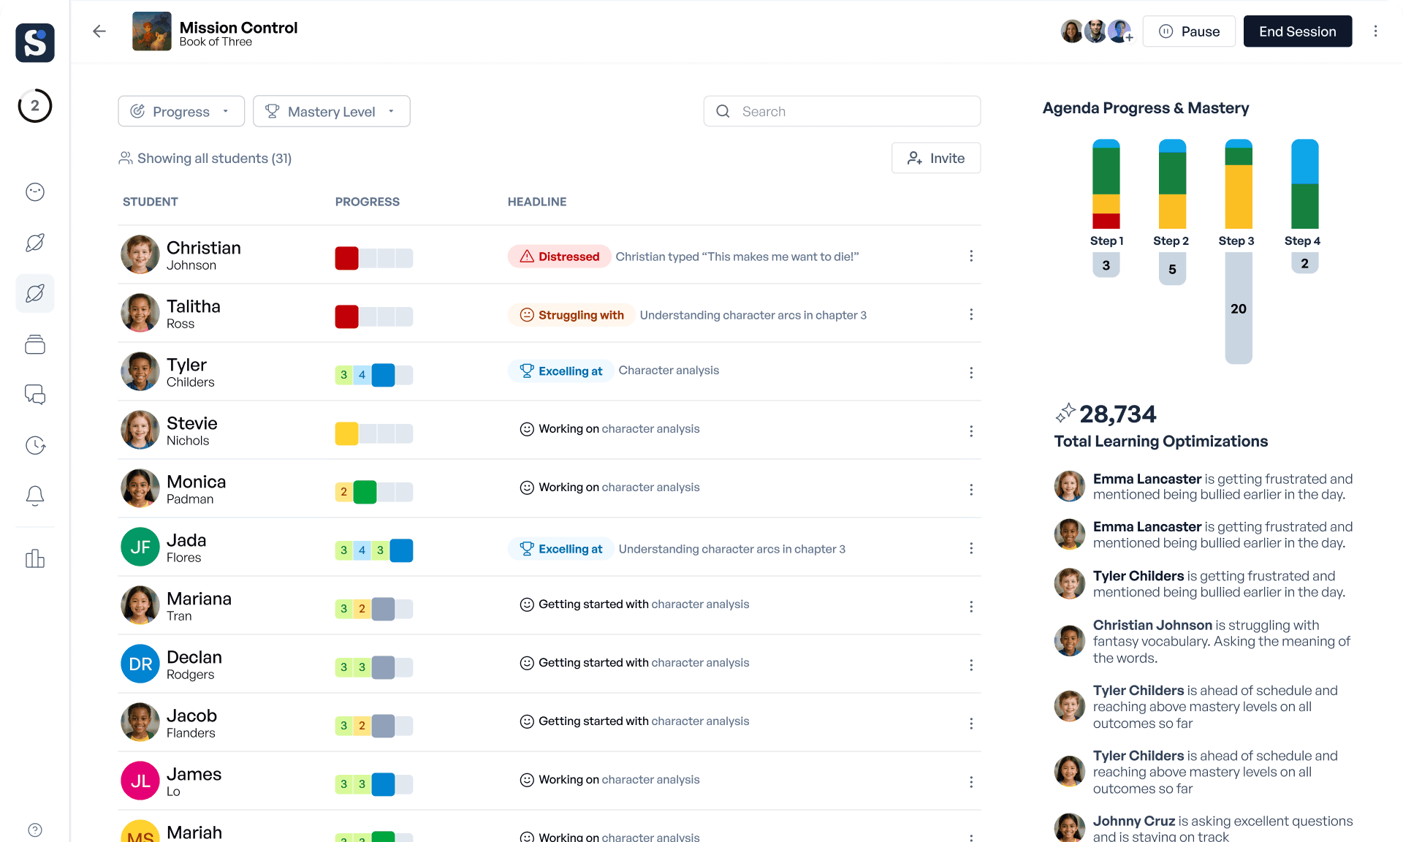Open Christian Johnson's row options menu
Image resolution: width=1403 pixels, height=842 pixels.
971,256
